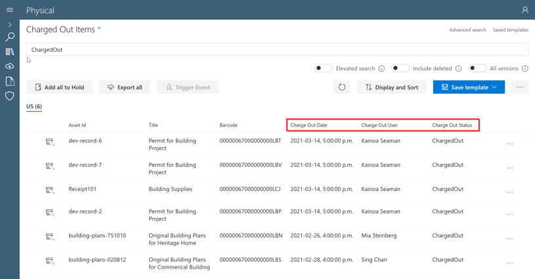Open more options for dev-record-6 row

pos(509,144)
